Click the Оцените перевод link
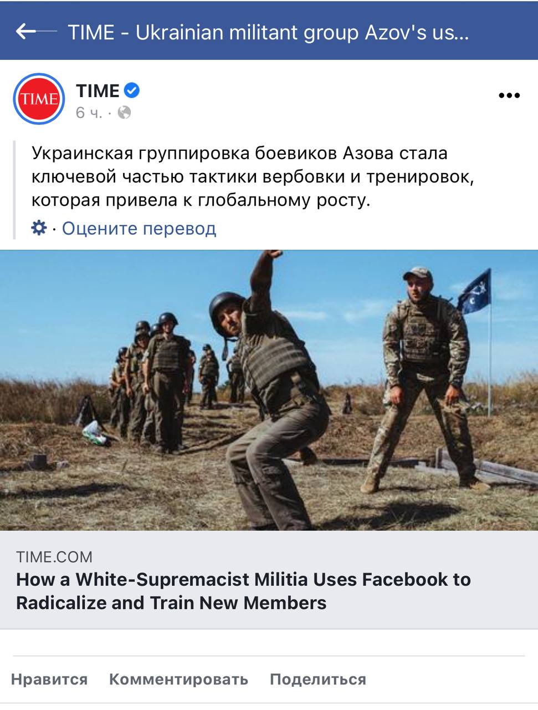The height and width of the screenshot is (710, 538). coord(139,228)
